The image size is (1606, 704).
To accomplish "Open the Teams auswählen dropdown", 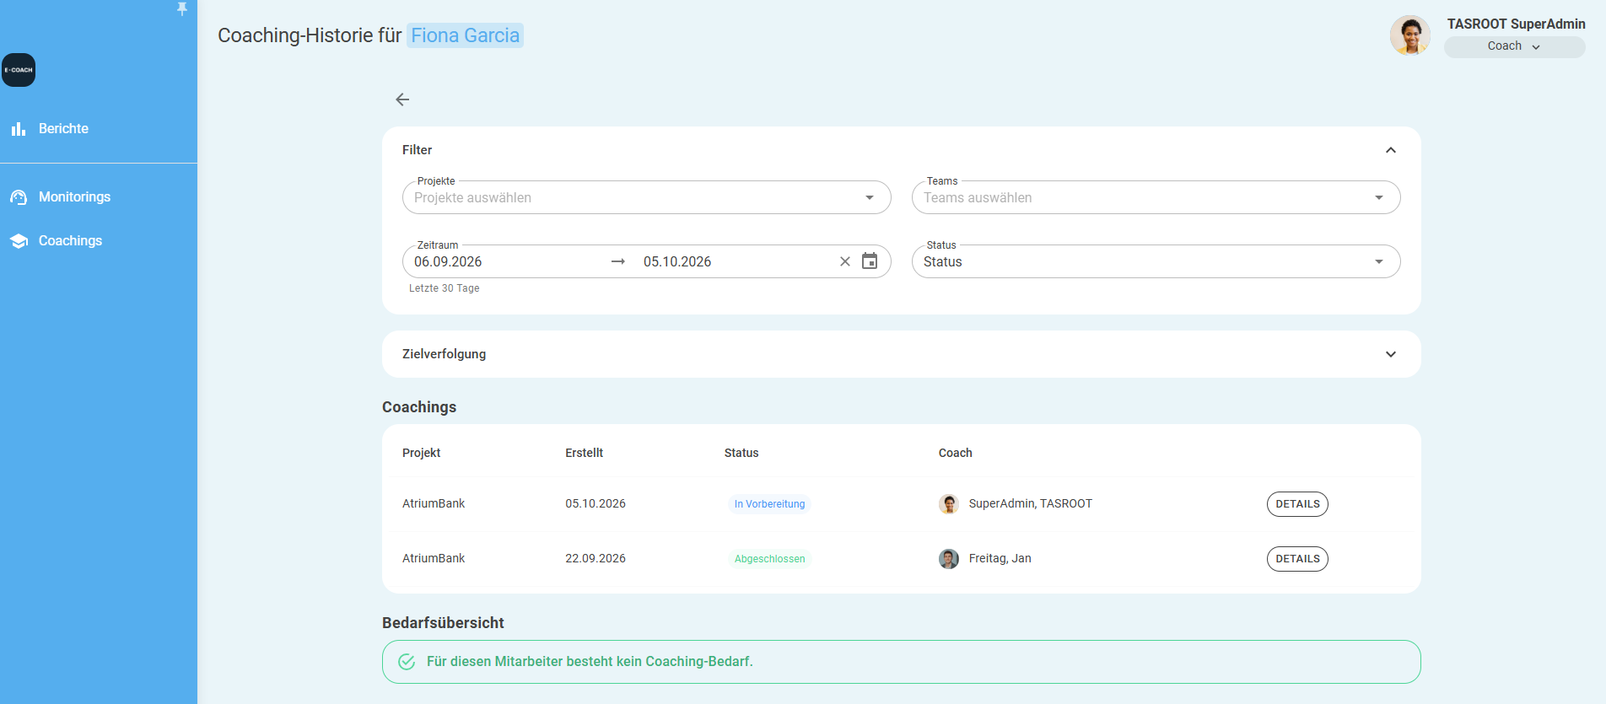I will click(1156, 197).
